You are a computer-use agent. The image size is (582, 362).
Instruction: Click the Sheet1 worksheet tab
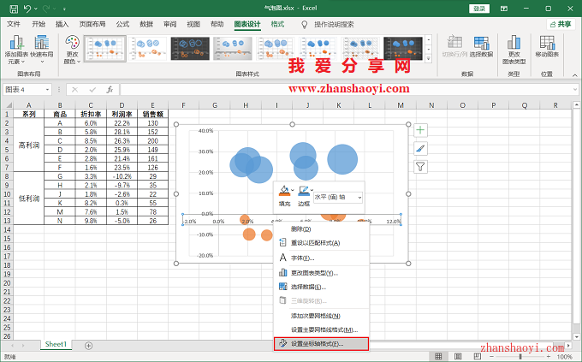tap(56, 345)
